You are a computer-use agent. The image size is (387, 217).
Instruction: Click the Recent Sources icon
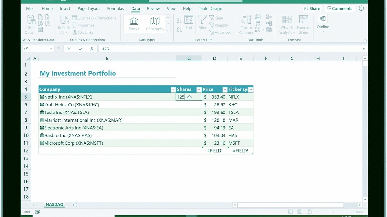[x=48, y=17]
